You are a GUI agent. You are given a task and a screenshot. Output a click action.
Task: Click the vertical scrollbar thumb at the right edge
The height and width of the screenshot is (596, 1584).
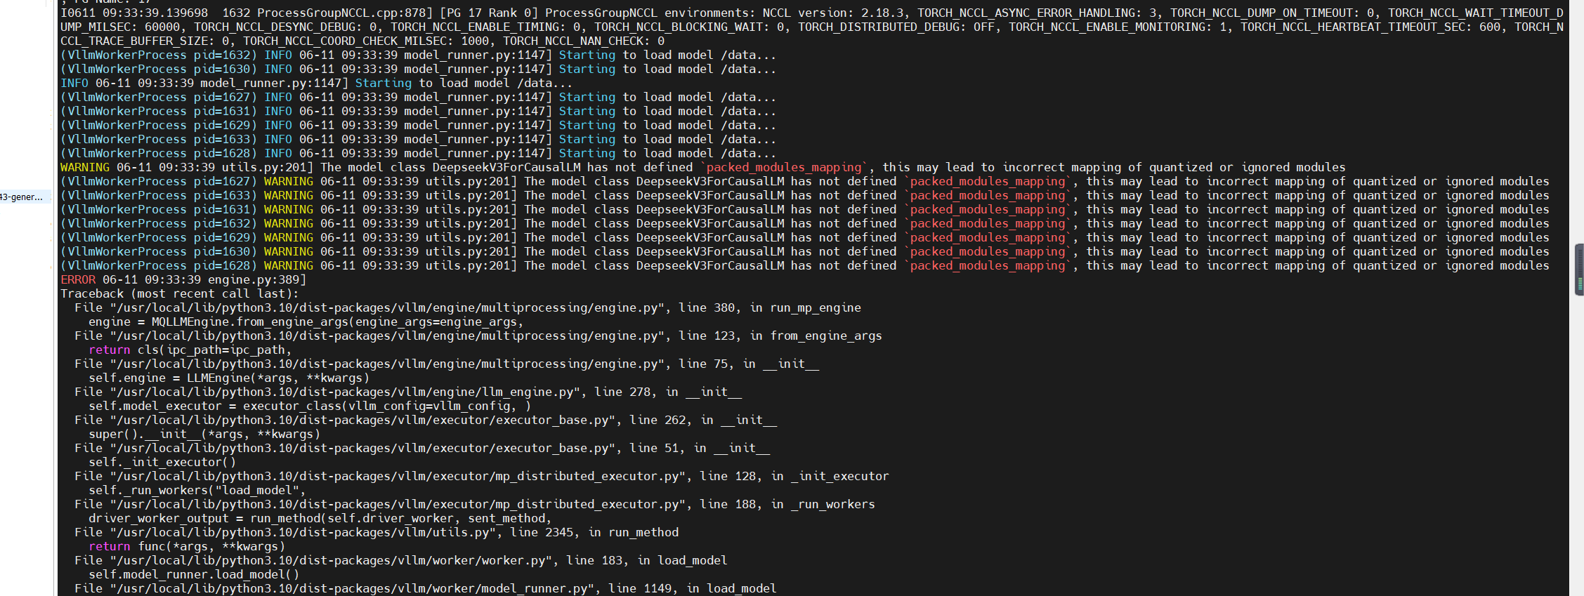coord(1579,270)
